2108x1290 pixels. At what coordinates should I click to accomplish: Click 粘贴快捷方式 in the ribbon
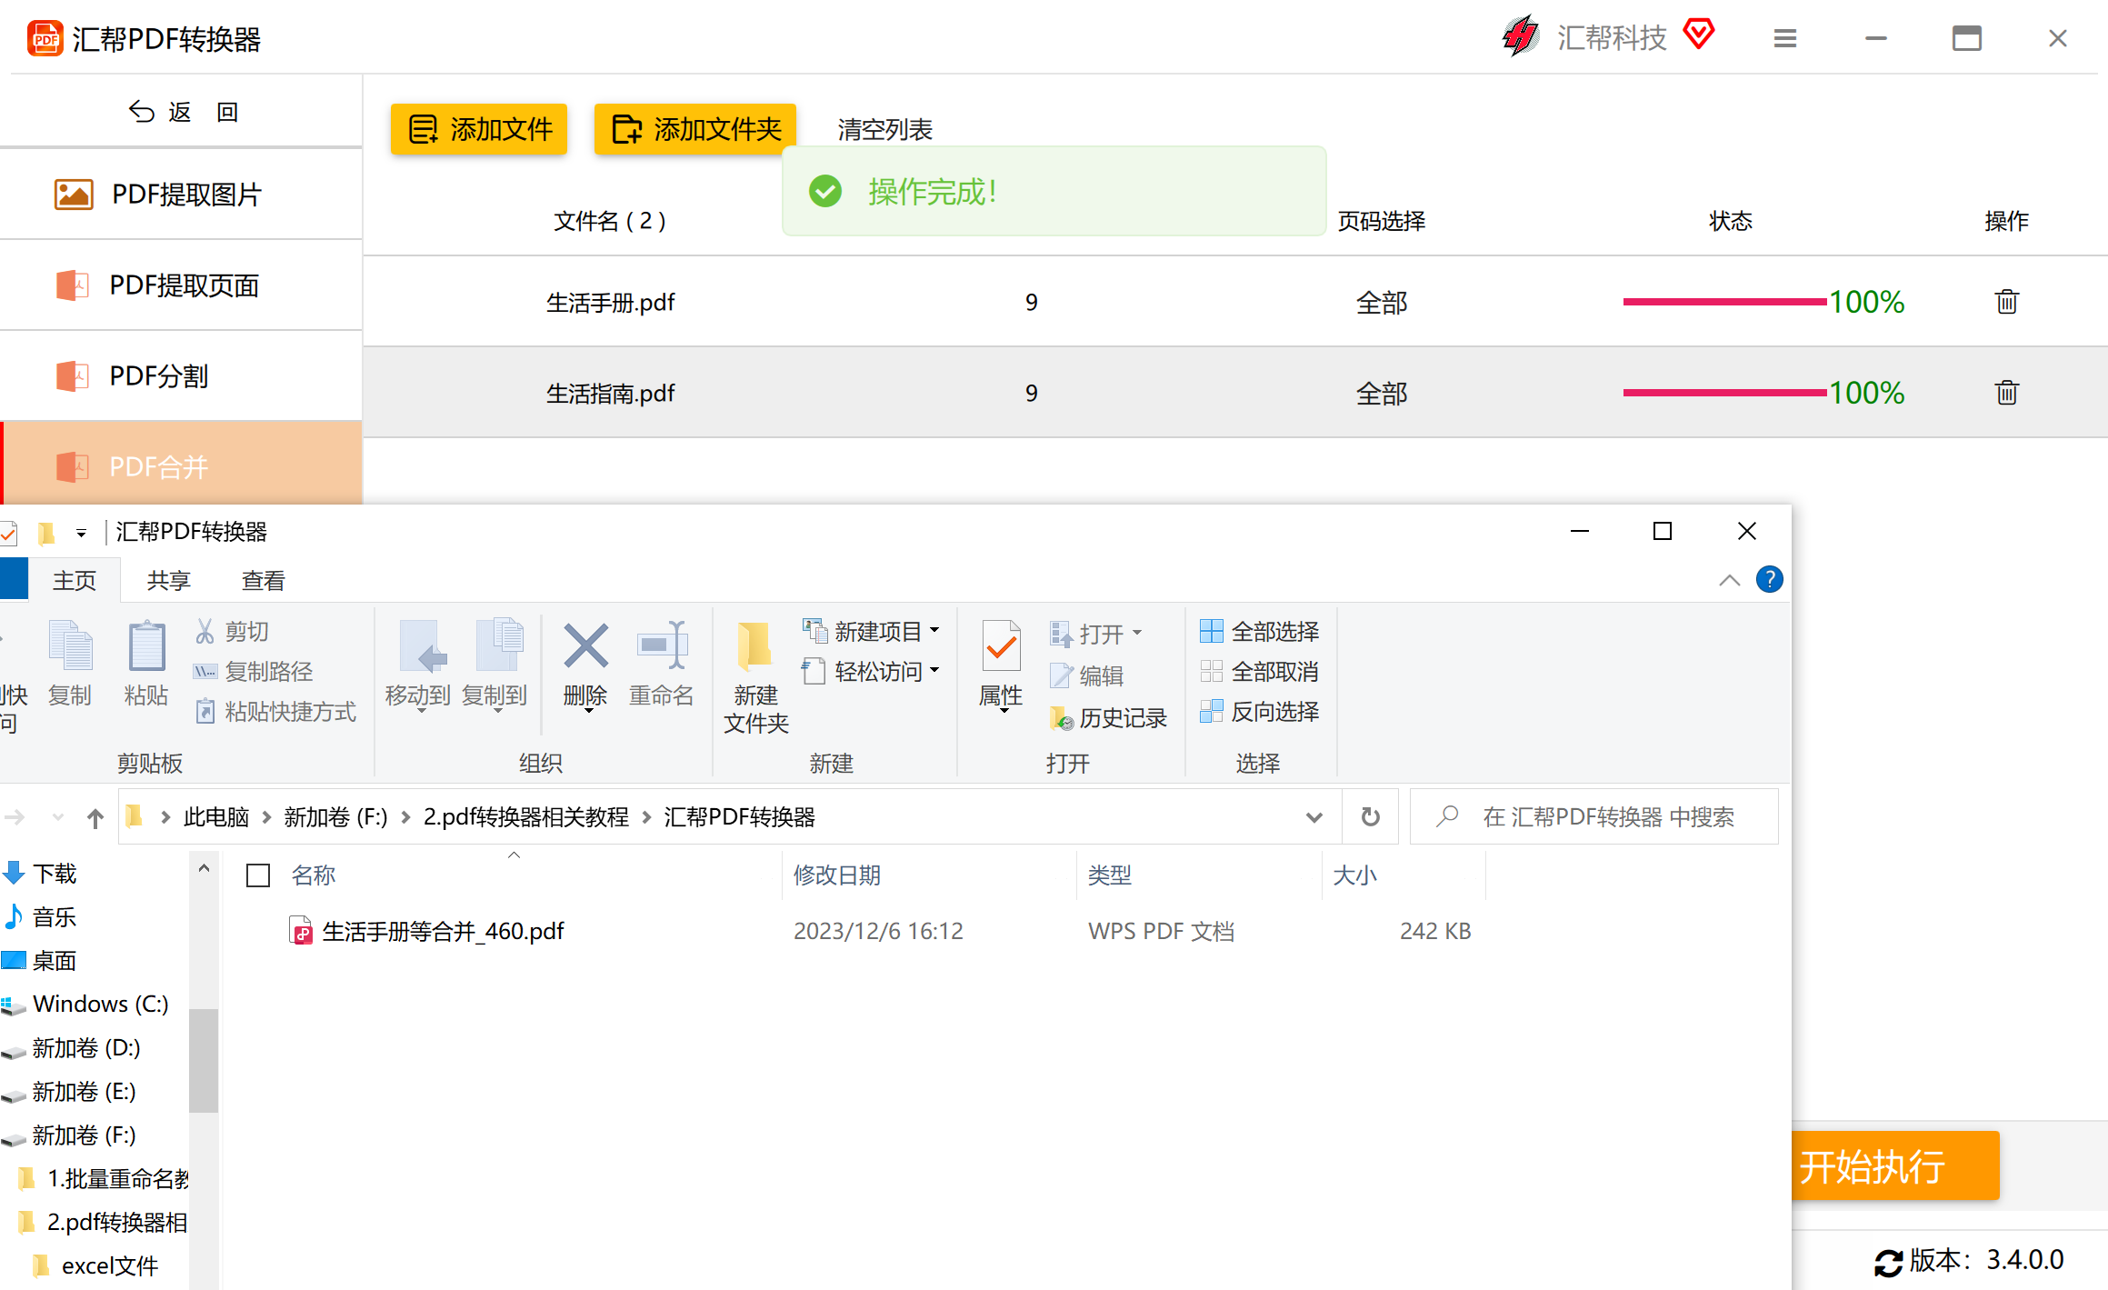[276, 711]
